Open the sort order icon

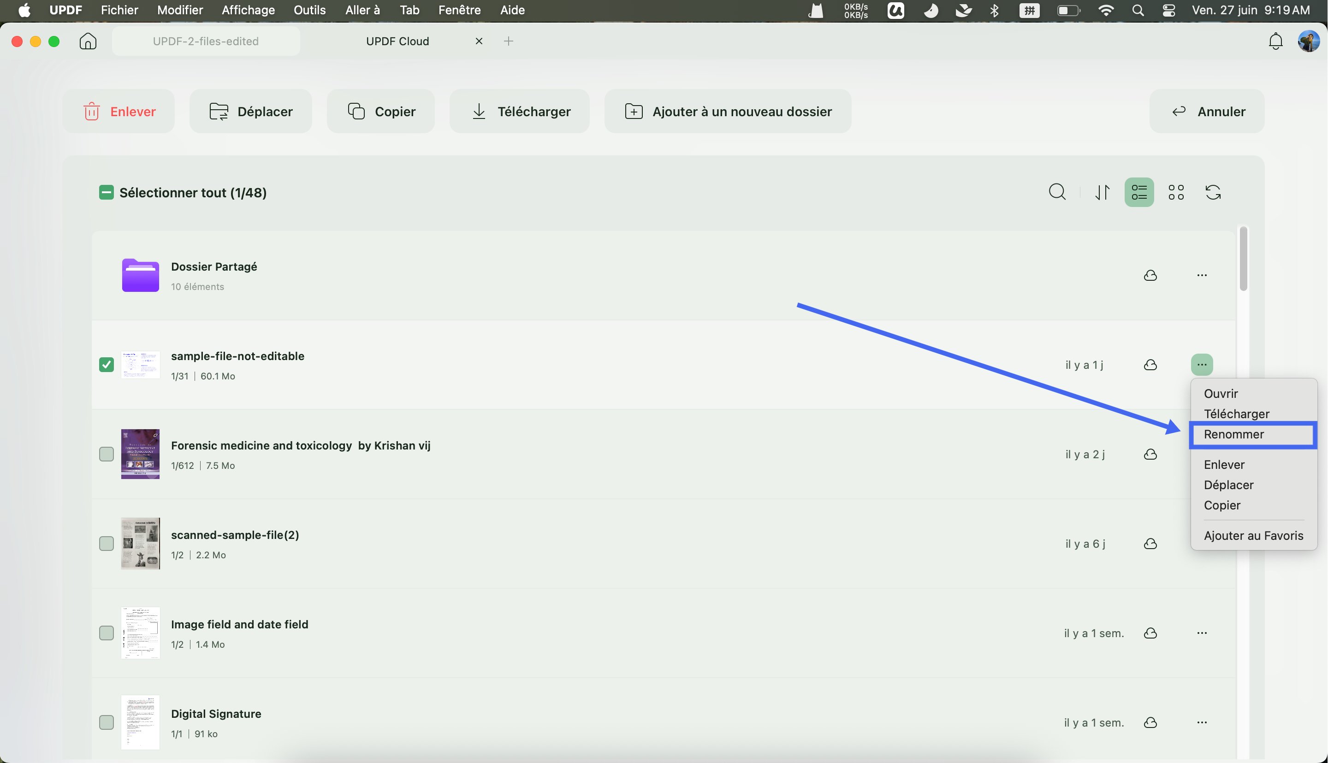(x=1102, y=192)
